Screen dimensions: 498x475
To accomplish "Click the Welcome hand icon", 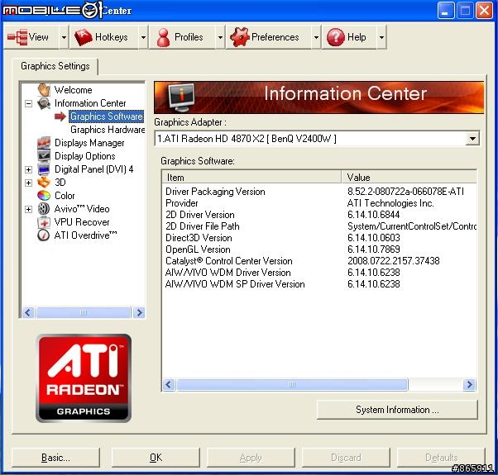I will coord(44,90).
